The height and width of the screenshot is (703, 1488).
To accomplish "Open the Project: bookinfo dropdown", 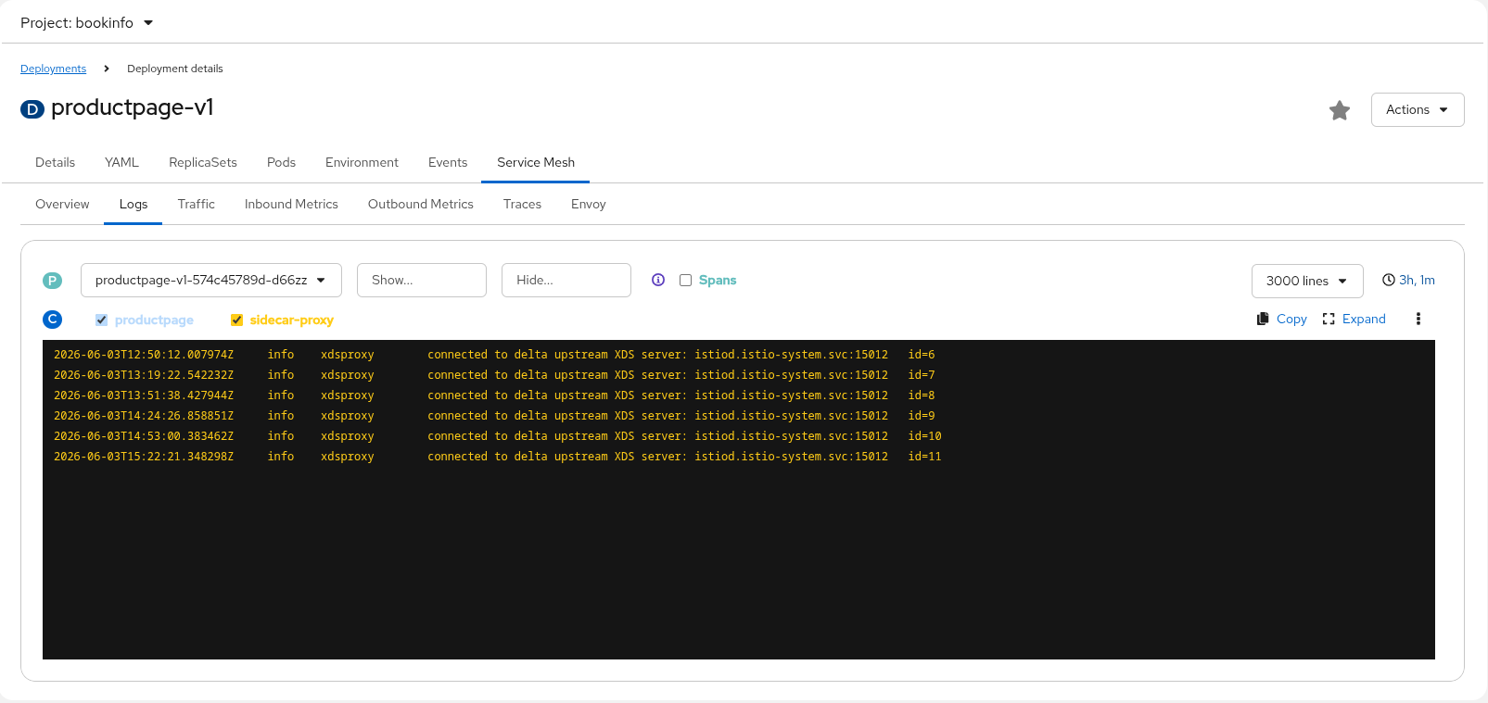I will tap(86, 22).
